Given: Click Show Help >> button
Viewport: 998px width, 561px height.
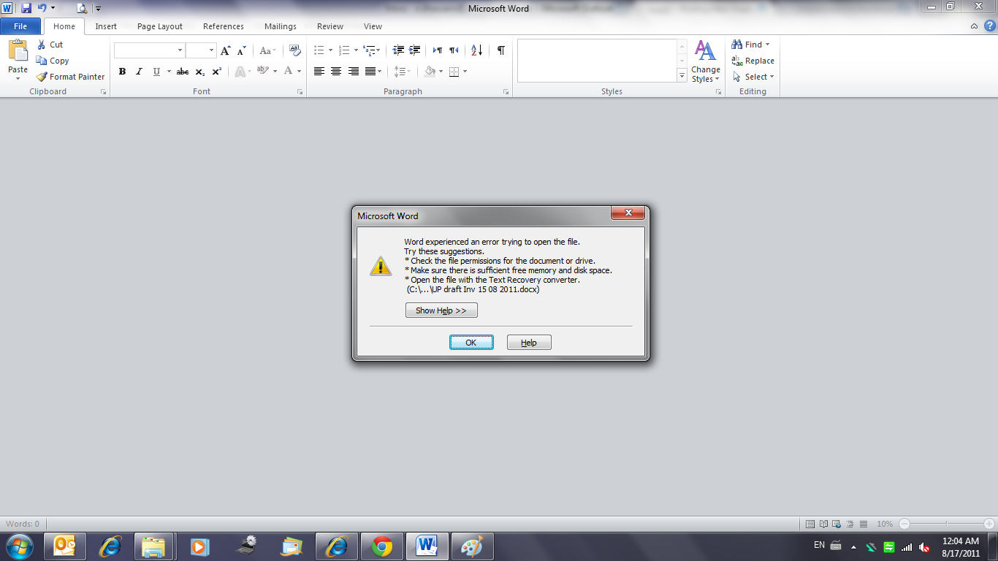Looking at the screenshot, I should (441, 310).
